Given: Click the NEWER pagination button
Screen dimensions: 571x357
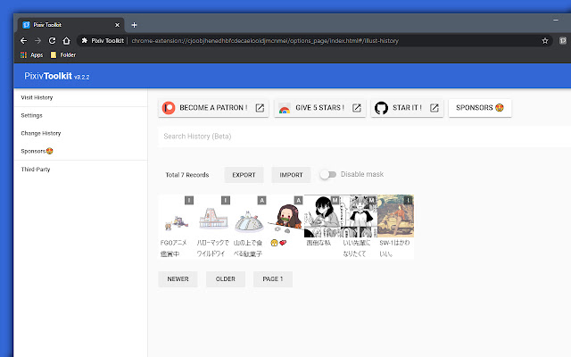Looking at the screenshot, I should [178, 279].
